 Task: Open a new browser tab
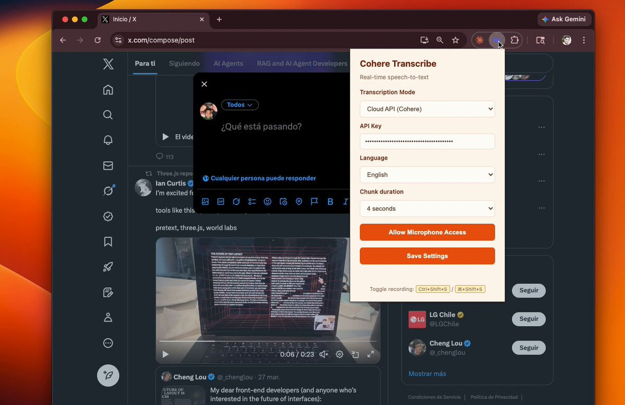219,19
